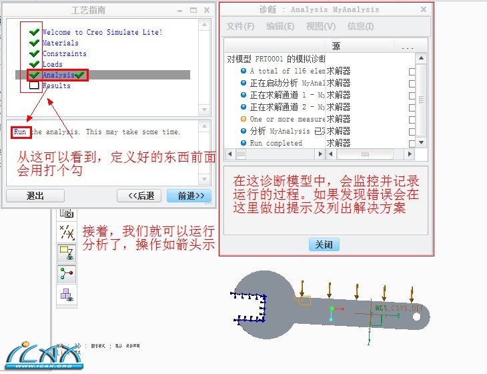
Task: Click the three-node connection tree toolbar icon
Action: [67, 274]
